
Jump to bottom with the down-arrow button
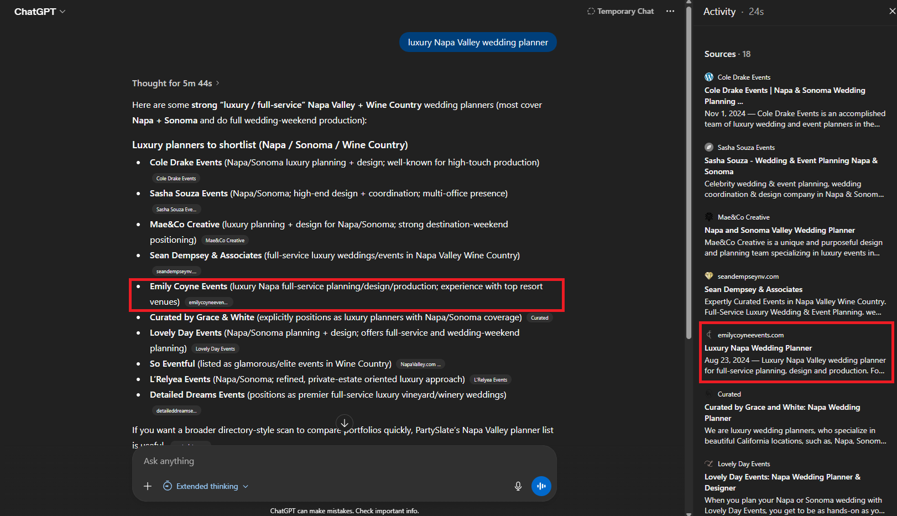(x=345, y=423)
